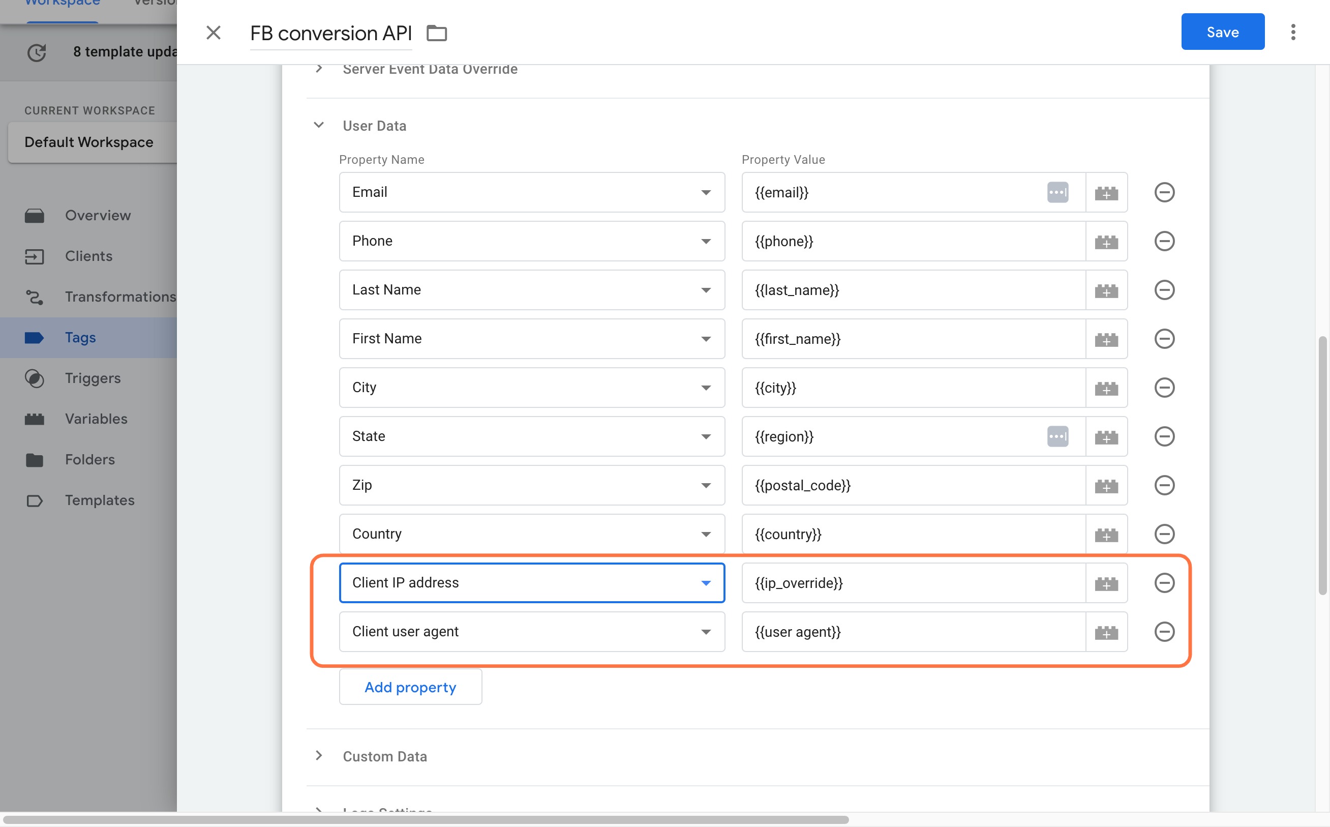The image size is (1330, 827).
Task: Open variable picker for State value
Action: coord(1106,436)
